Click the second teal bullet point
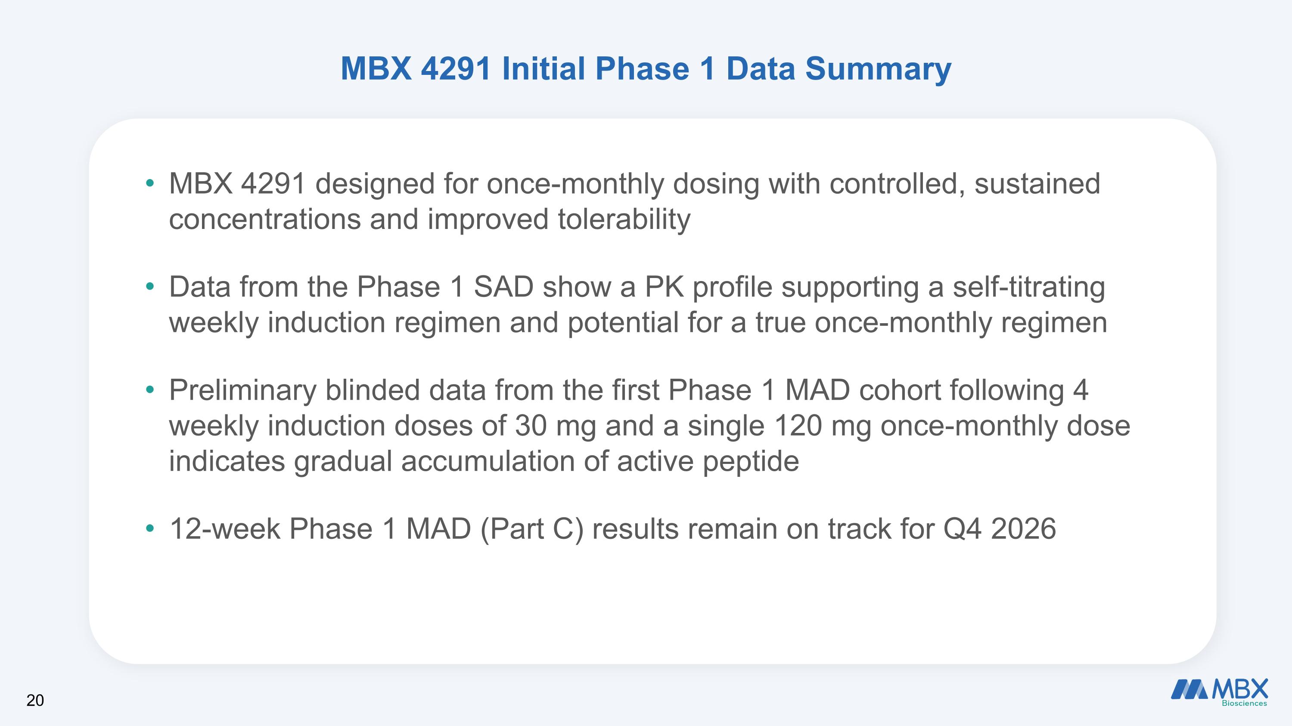Screen dimensions: 1292x726 149,287
